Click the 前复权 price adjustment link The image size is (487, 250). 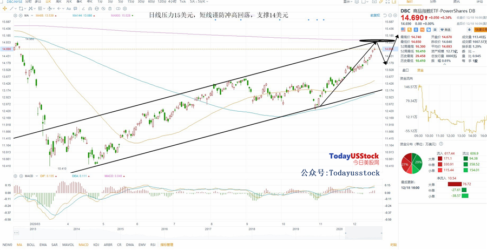375,16
